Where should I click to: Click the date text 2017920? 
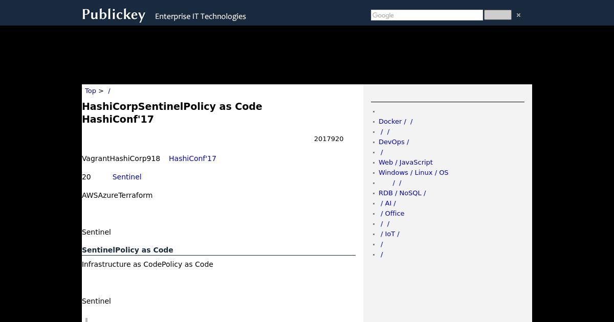(329, 139)
